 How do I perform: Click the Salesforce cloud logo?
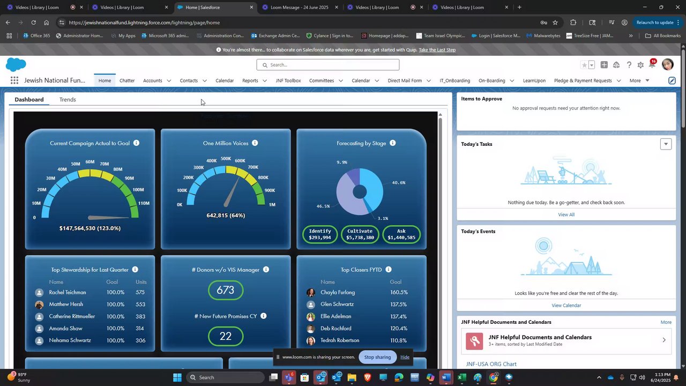[x=16, y=65]
